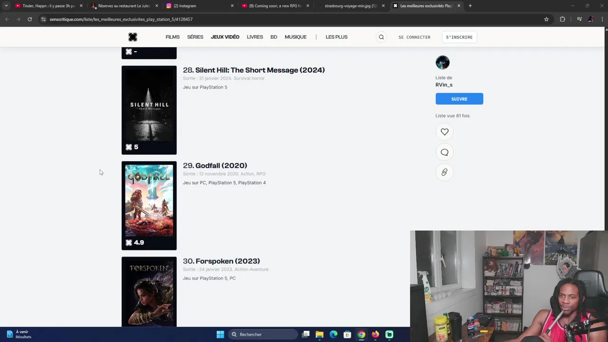Switch to the Réservez au restaurant Le Jules tab
Image resolution: width=608 pixels, height=342 pixels.
123,6
